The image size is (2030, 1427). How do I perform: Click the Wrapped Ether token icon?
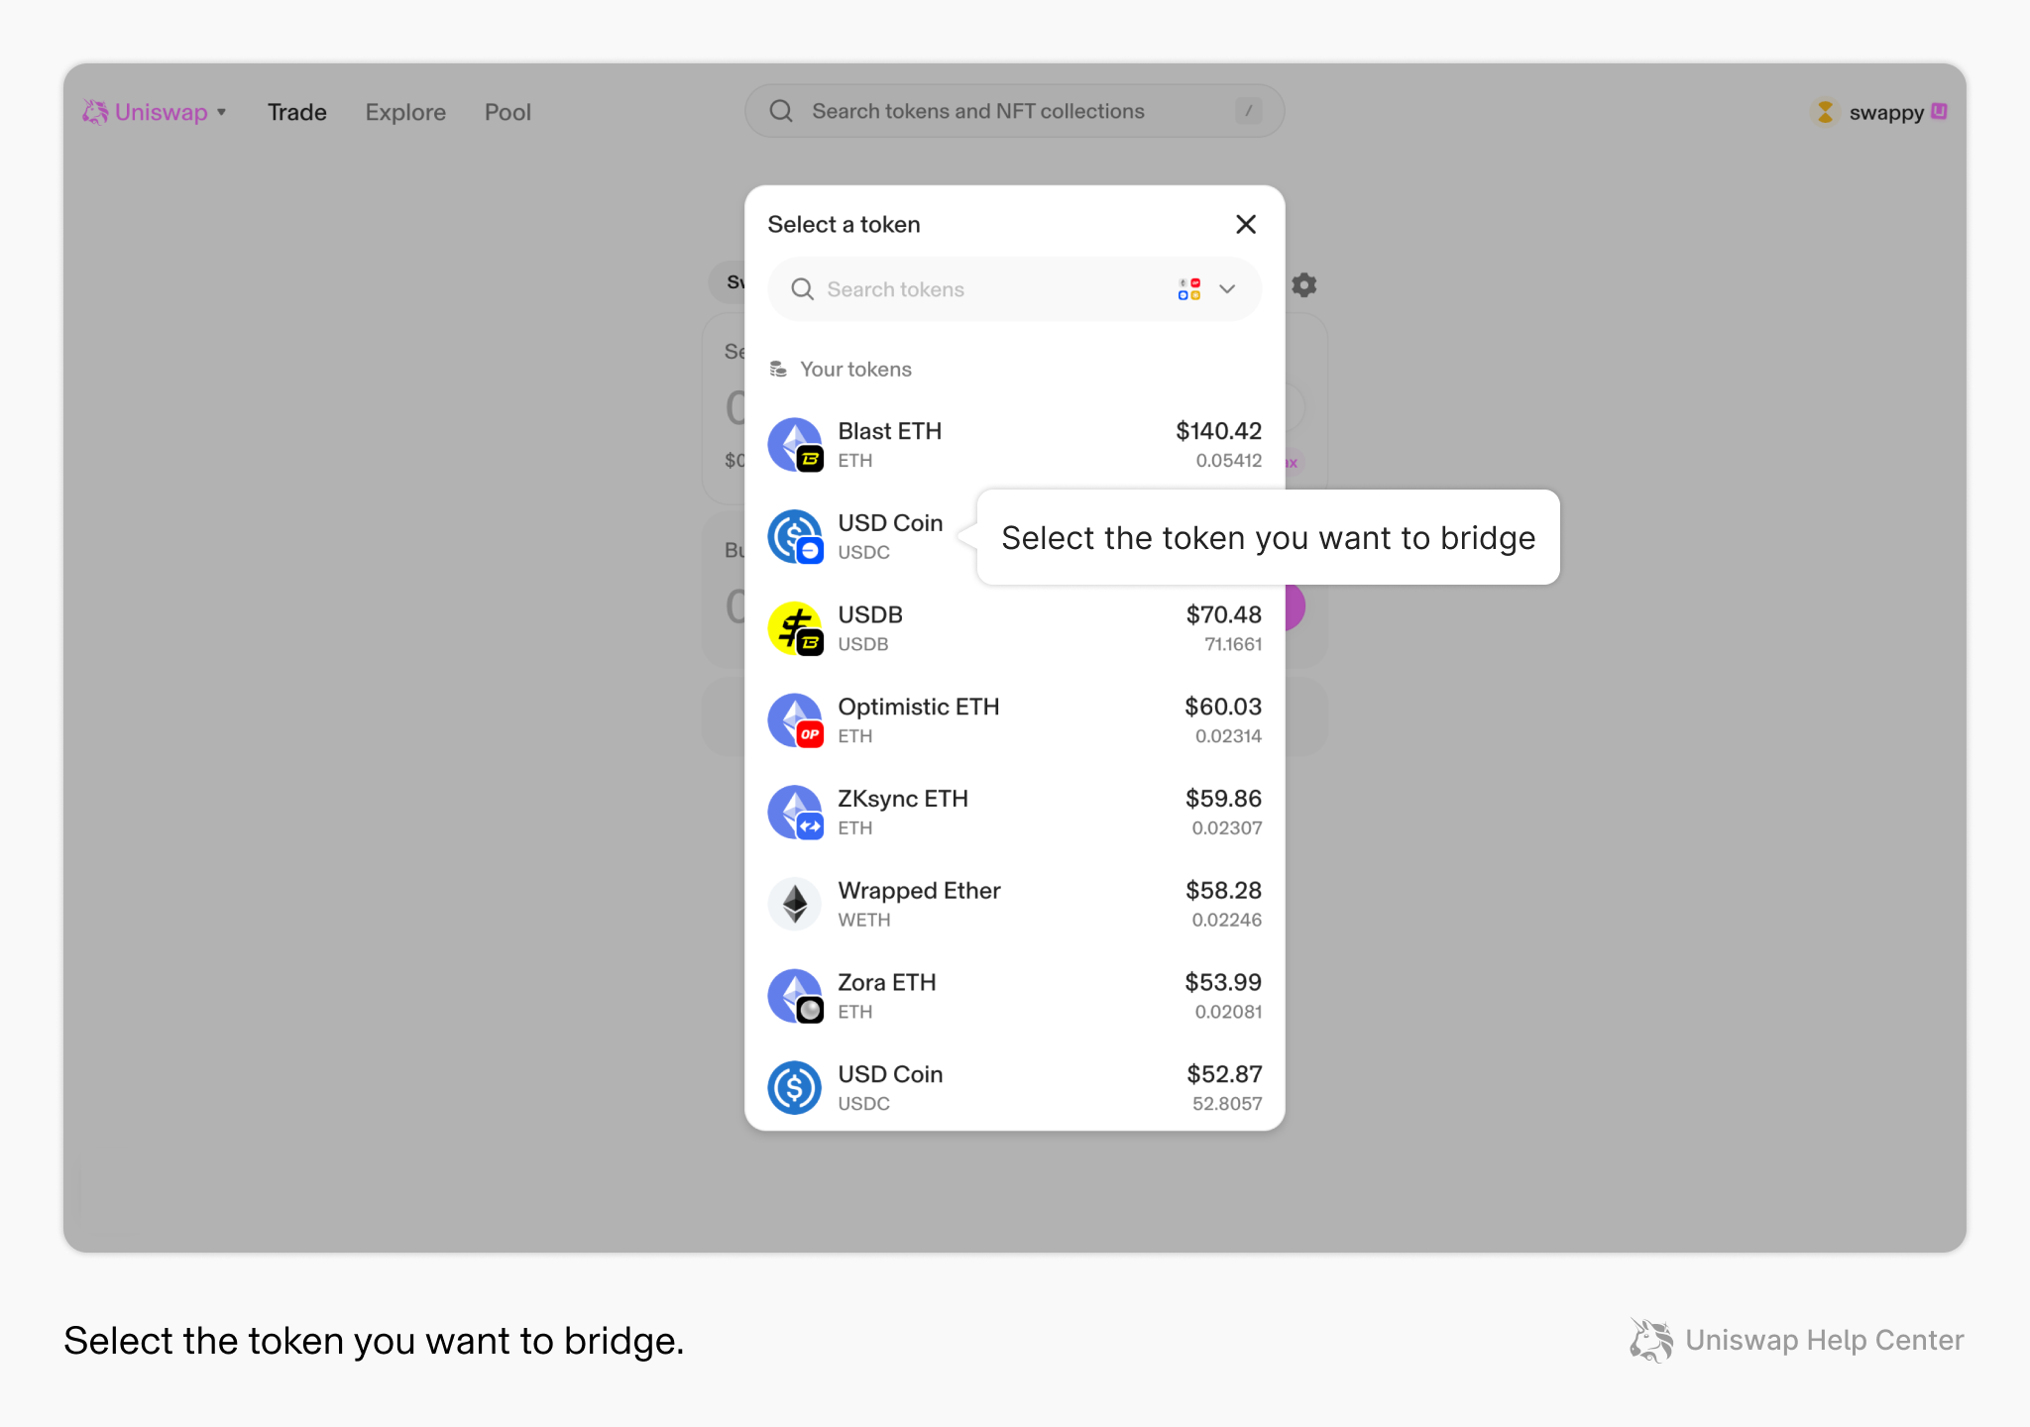coord(795,904)
